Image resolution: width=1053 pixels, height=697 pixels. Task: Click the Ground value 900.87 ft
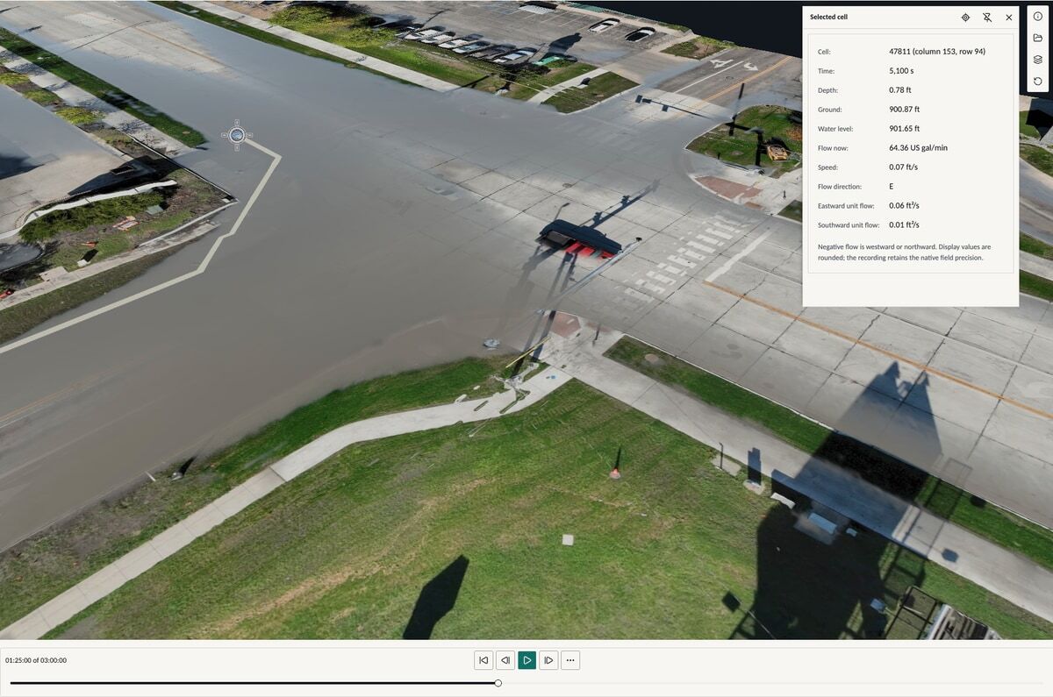[904, 110]
